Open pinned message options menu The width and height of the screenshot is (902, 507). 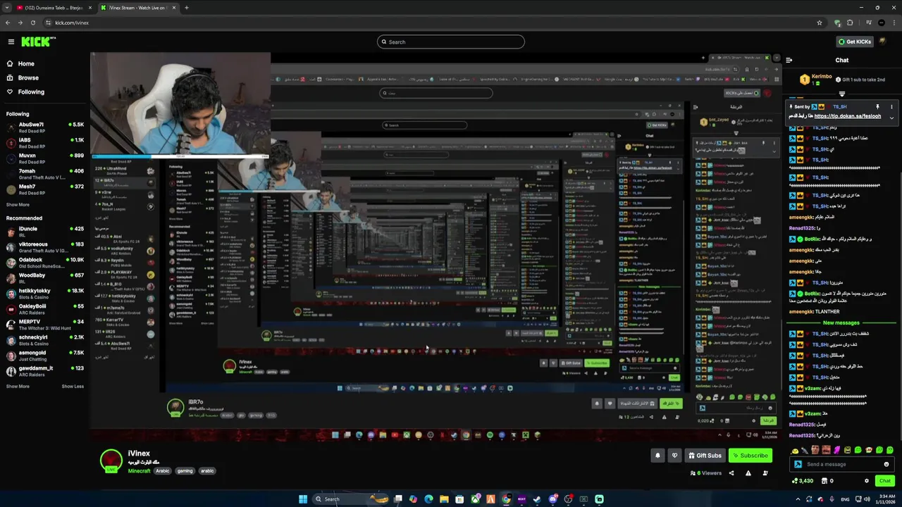click(891, 106)
